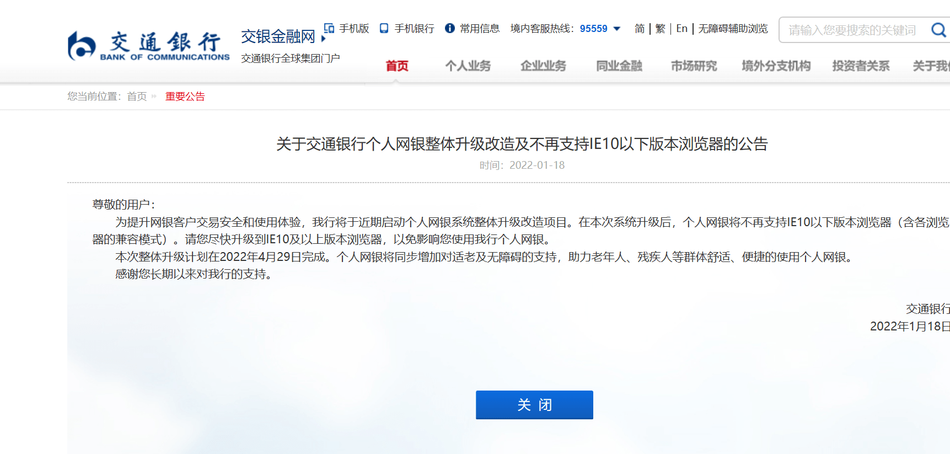Select the 企业业务 navigation tab
This screenshot has height=454, width=950.
click(x=544, y=66)
